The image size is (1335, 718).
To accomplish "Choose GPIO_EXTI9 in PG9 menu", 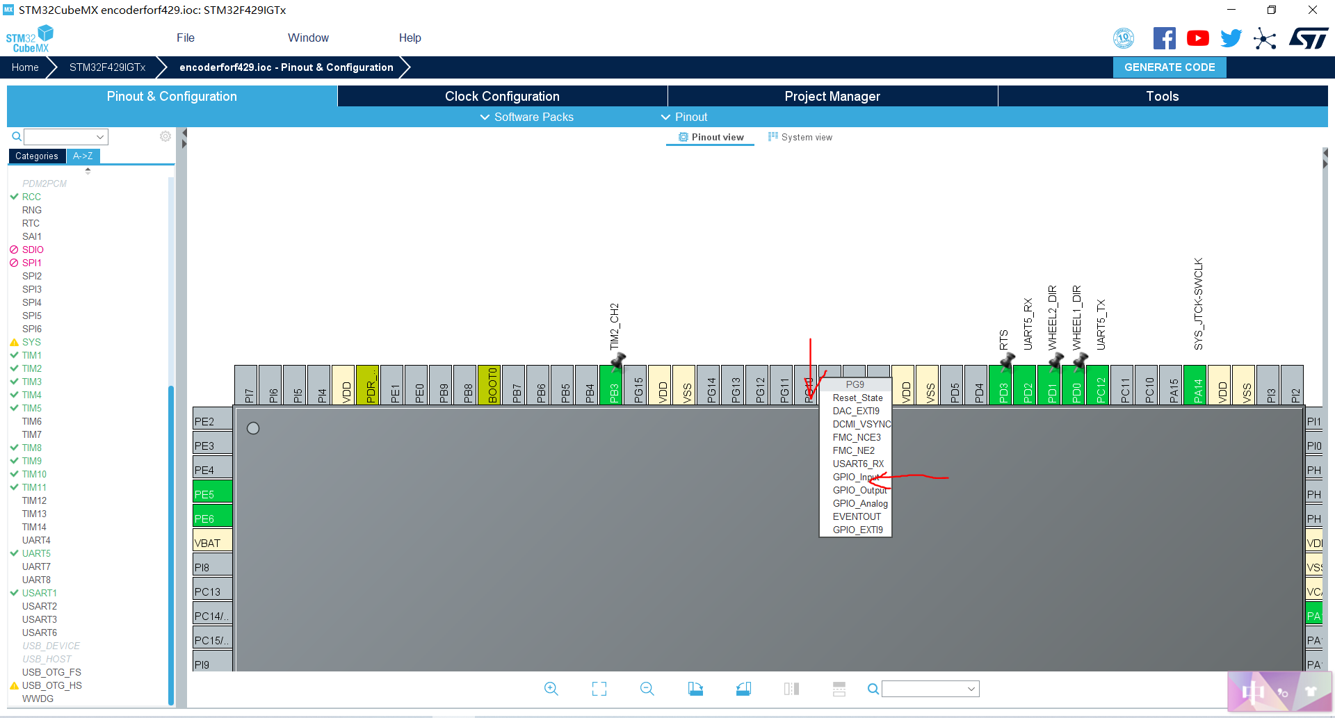I will tap(856, 530).
